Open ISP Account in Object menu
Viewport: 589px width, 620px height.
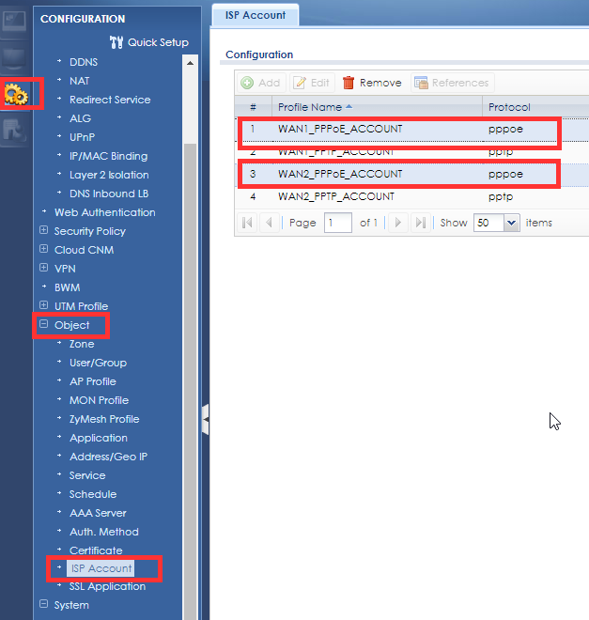point(101,568)
